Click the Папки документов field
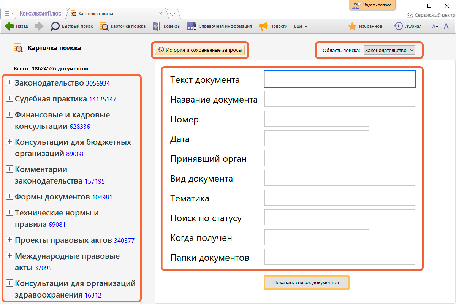Screen dimensions: 456x304 [340, 257]
